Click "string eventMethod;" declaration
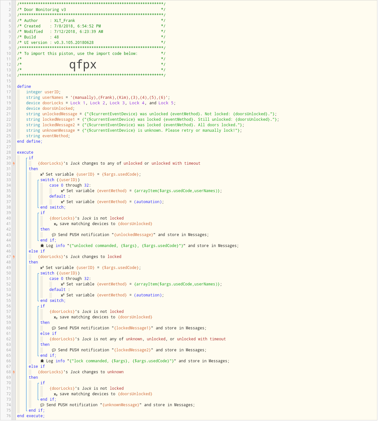This screenshot has width=380, height=423. 48,136
